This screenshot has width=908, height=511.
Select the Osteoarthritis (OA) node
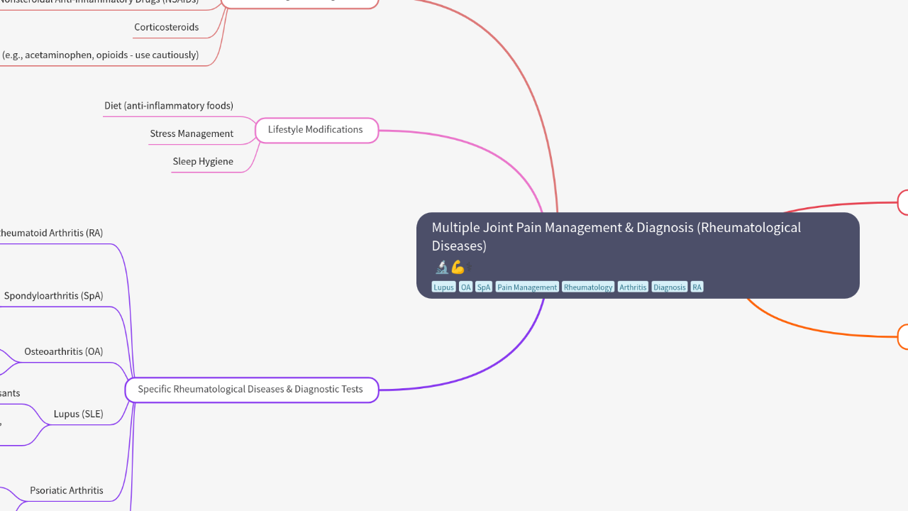click(x=64, y=351)
